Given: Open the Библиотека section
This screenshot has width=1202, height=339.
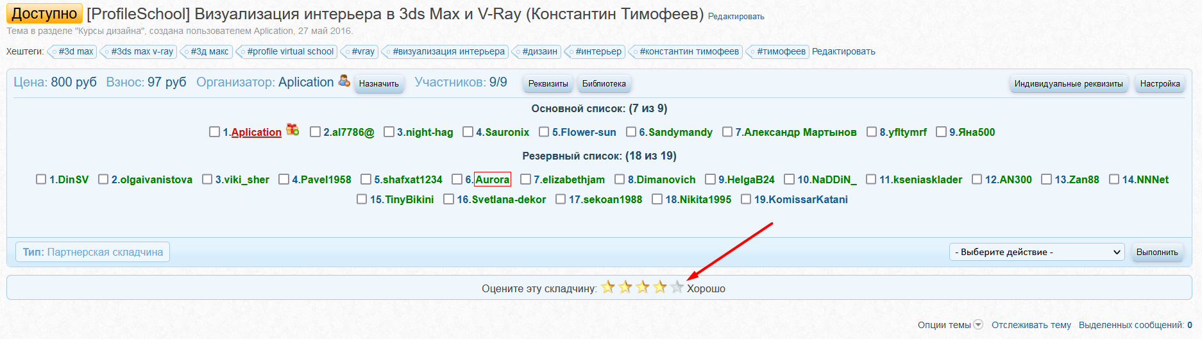Looking at the screenshot, I should [604, 84].
